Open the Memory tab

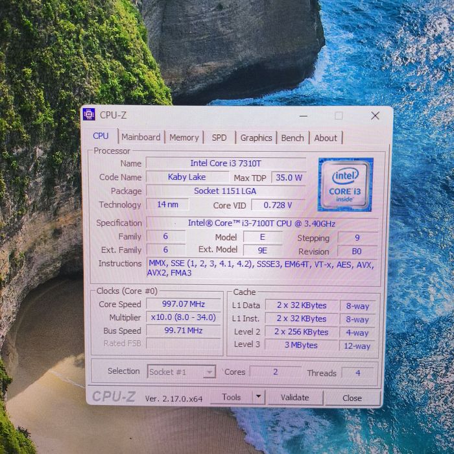coord(184,137)
